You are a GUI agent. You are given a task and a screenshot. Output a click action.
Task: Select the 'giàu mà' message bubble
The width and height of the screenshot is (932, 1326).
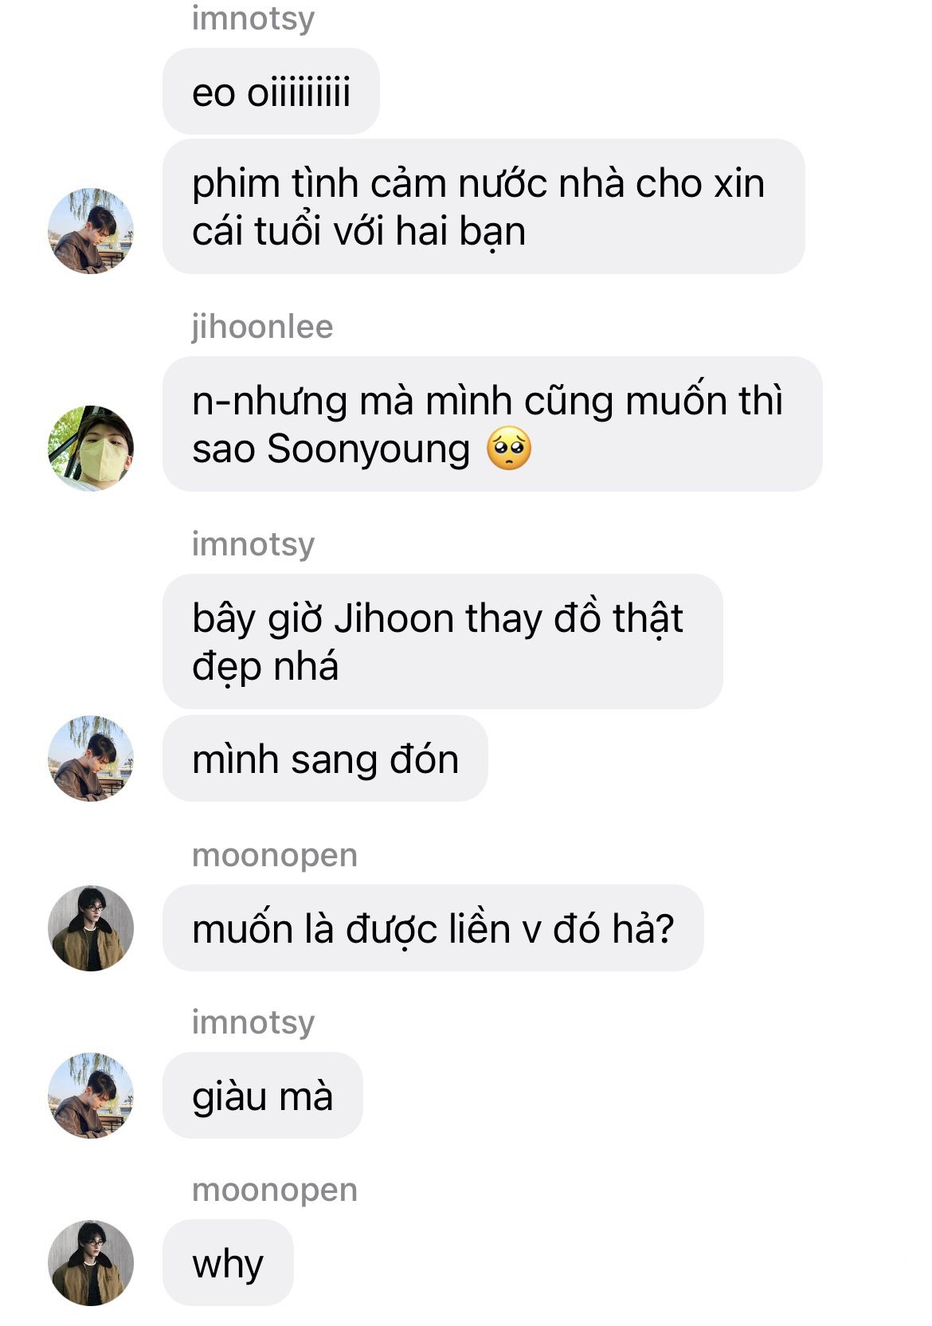pyautogui.click(x=263, y=1096)
